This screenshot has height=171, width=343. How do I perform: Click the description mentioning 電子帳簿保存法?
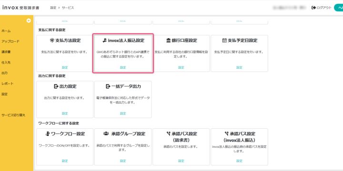point(123,100)
